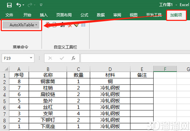This screenshot has width=190, height=131.
Task: Open the 公式 ribbon tab
Action: pyautogui.click(x=84, y=15)
